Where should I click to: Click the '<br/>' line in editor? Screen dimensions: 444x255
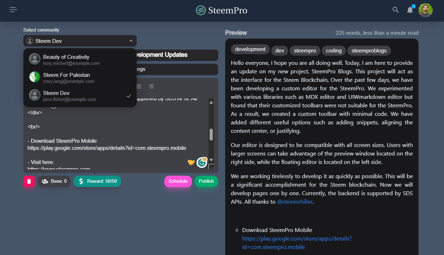pyautogui.click(x=34, y=127)
